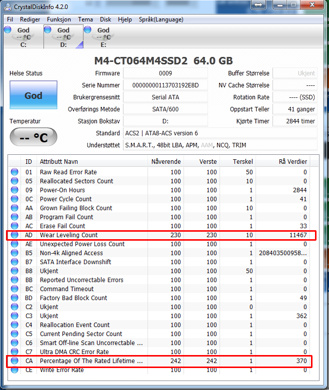This screenshot has height=390, width=329.
Task: Click the 41 ganger power count field
Action: point(295,109)
